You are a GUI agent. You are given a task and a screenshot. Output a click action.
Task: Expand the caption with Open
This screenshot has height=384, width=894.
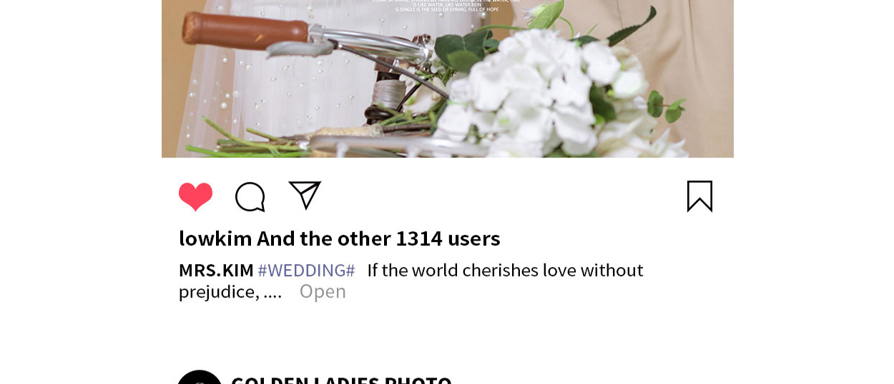point(323,291)
